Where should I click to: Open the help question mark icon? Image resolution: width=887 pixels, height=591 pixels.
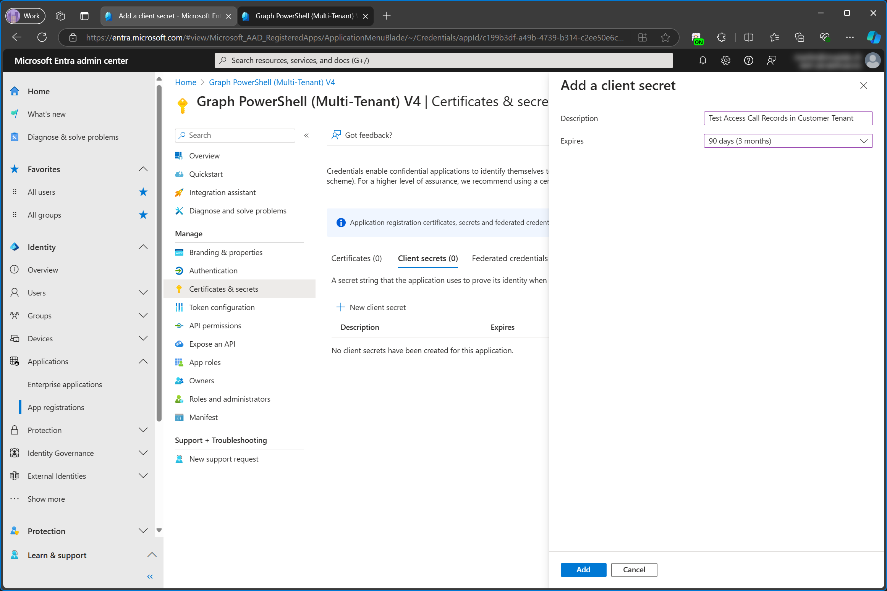click(748, 60)
